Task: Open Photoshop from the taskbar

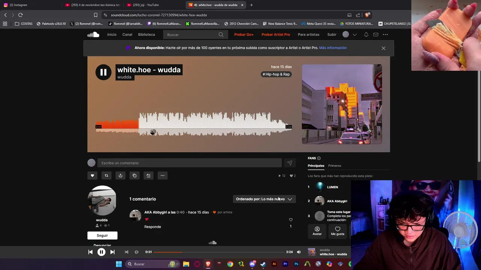Action: point(296,264)
